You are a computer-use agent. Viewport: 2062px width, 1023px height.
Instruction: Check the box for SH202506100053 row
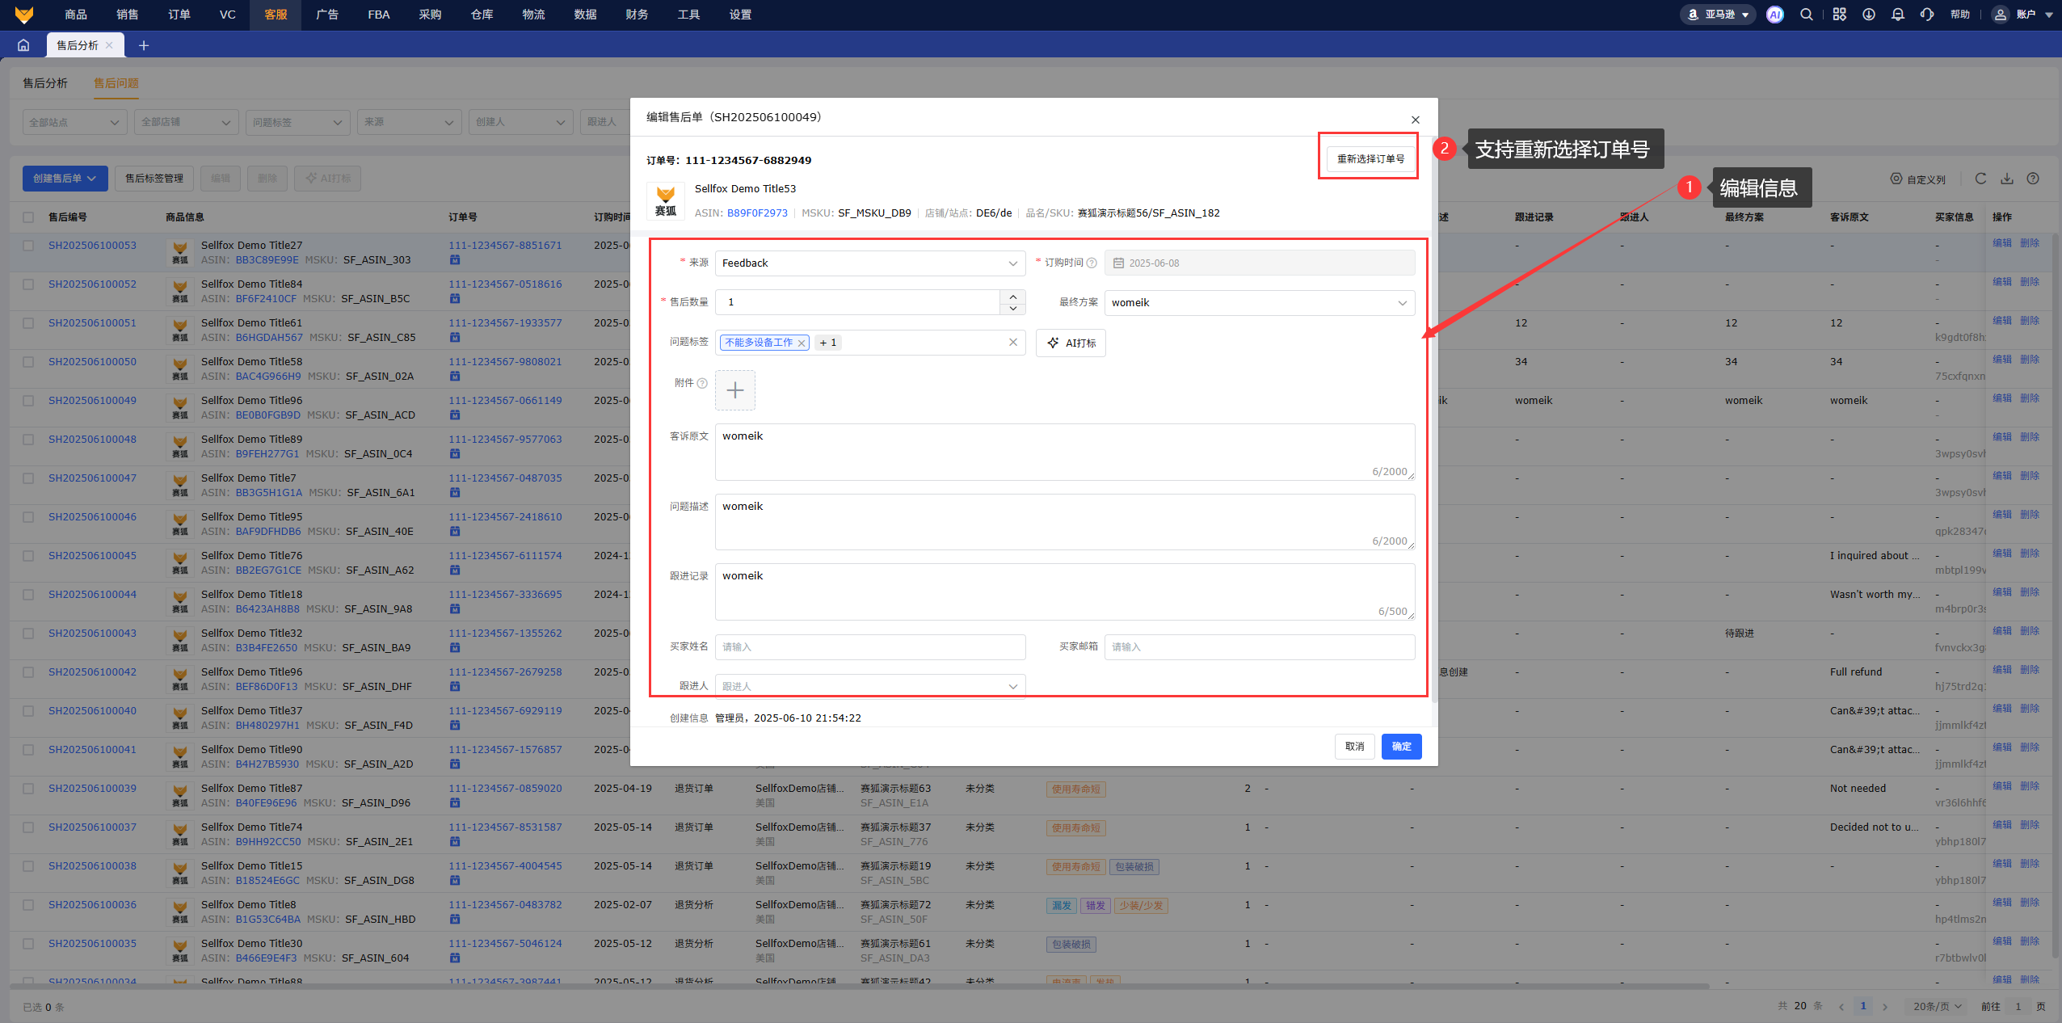(28, 246)
